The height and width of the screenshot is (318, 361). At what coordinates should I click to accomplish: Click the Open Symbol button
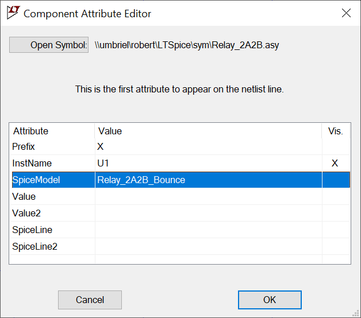click(49, 45)
